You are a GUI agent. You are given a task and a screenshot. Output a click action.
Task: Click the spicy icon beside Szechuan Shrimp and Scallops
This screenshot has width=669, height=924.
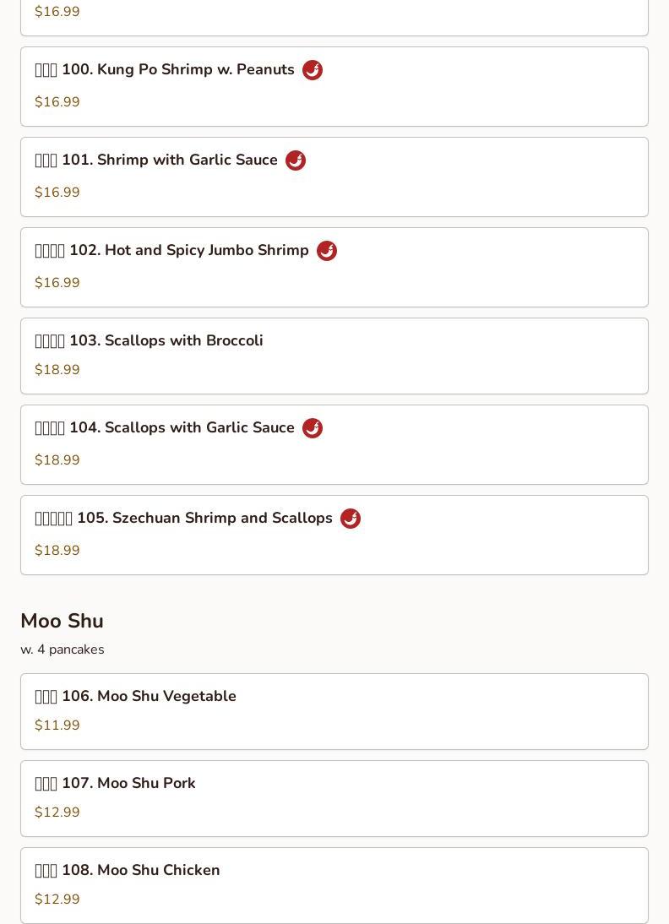point(351,519)
